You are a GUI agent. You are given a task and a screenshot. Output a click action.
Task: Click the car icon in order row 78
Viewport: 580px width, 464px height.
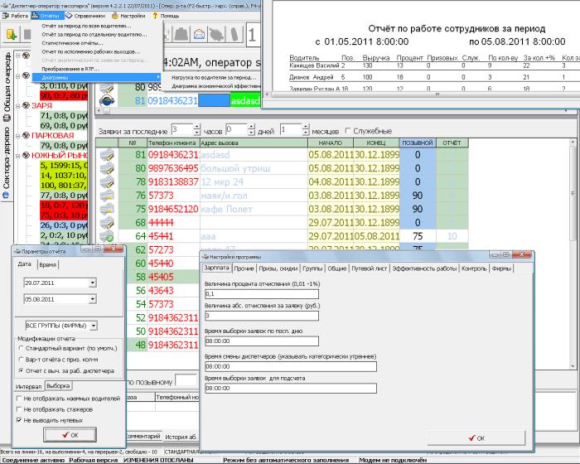(105, 182)
